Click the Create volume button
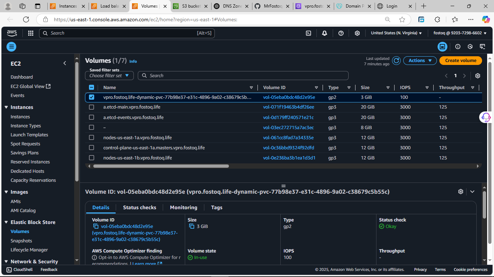494x277 pixels. [x=461, y=61]
